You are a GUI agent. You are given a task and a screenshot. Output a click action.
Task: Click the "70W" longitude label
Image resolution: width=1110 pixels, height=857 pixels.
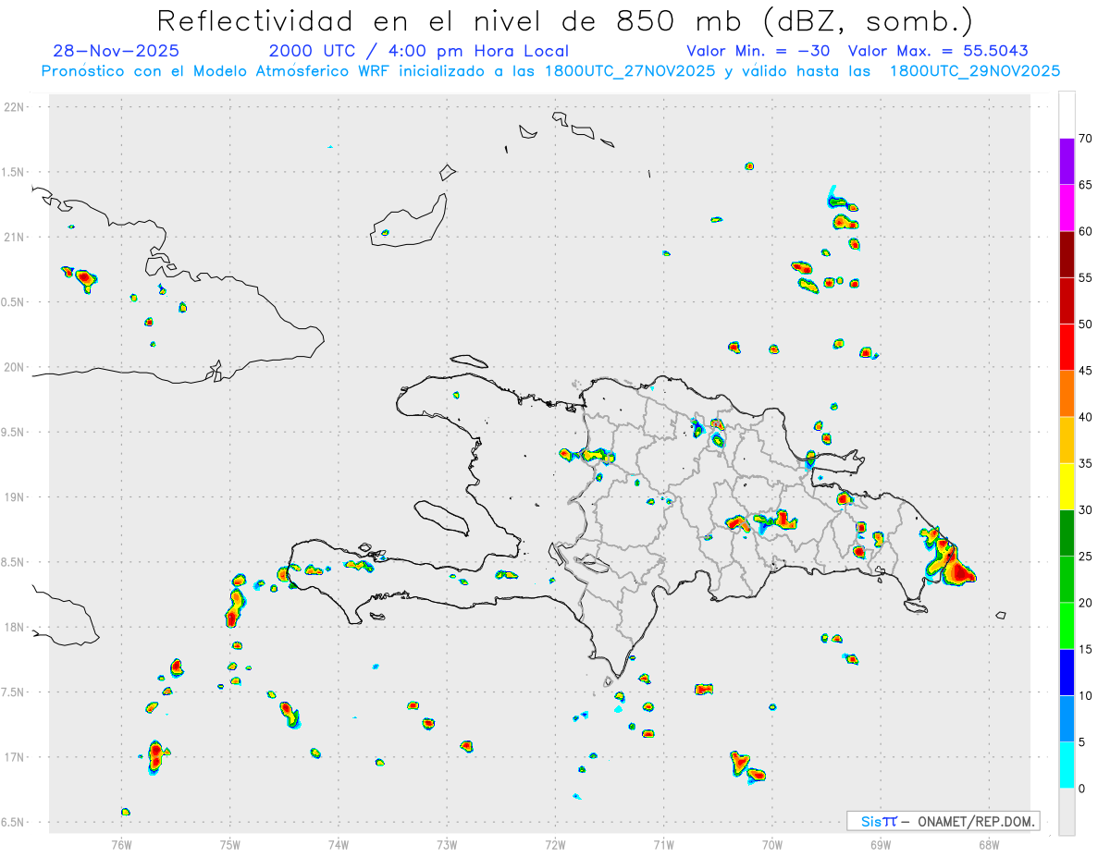coord(772,845)
